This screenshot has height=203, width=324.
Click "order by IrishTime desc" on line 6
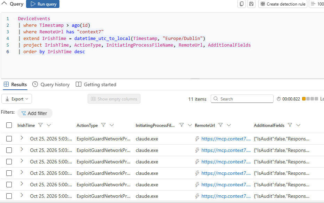tap(54, 52)
